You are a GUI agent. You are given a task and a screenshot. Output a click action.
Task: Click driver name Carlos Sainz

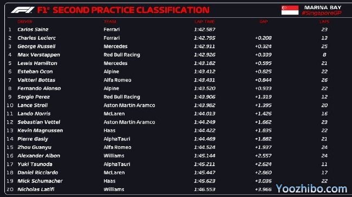click(x=33, y=30)
